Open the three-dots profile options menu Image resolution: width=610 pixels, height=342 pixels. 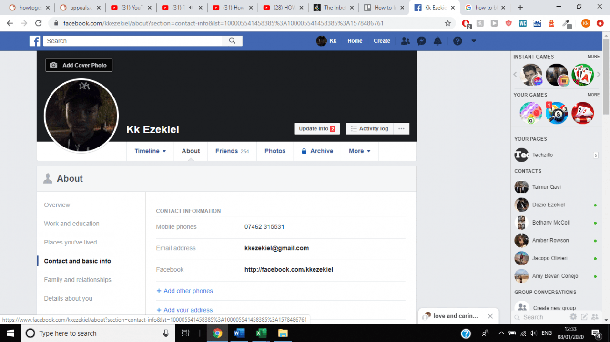(401, 128)
